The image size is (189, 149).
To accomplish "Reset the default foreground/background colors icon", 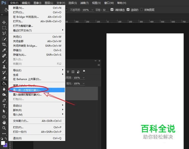I will tap(2, 139).
